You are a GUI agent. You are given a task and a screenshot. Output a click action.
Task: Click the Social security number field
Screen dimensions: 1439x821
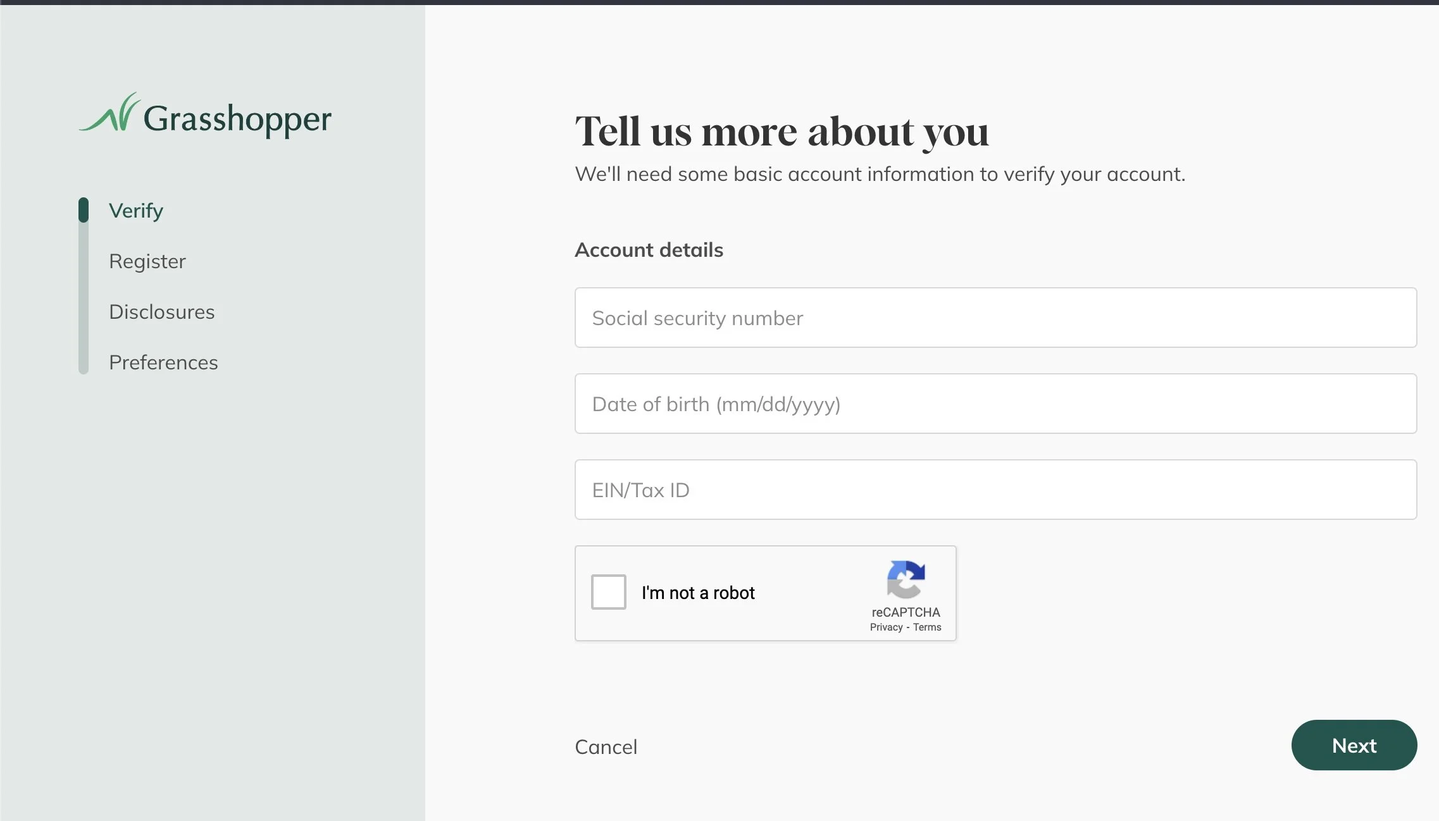(995, 318)
